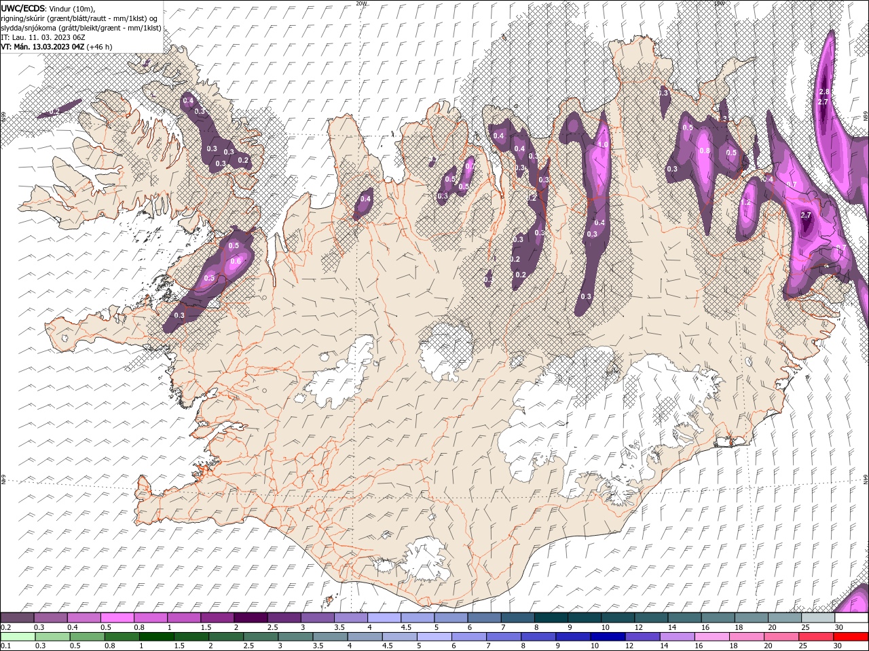Click the red swatch after 30 in lower legend
This screenshot has width=869, height=651.
point(851,637)
